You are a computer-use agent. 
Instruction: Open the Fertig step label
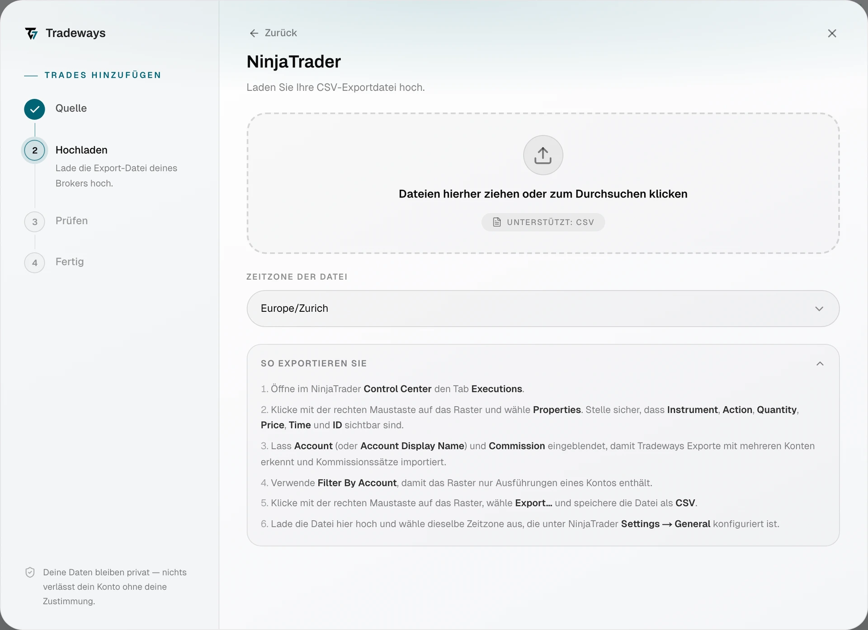click(70, 262)
